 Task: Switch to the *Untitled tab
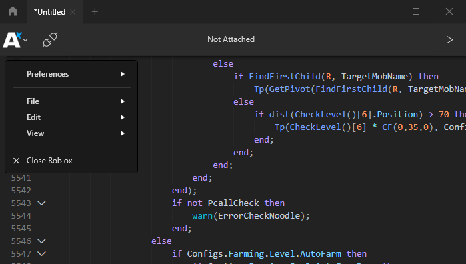(x=49, y=12)
